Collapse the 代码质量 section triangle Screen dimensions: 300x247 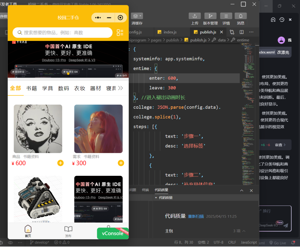tap(156, 198)
